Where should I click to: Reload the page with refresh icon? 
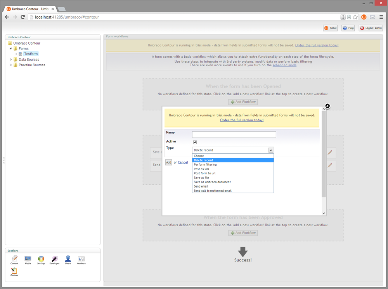[23, 17]
